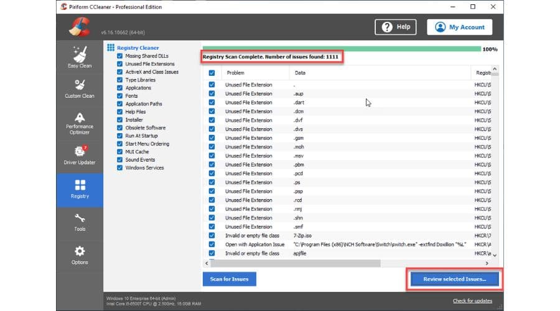Click the Help button
The height and width of the screenshot is (311, 560).
tap(395, 27)
